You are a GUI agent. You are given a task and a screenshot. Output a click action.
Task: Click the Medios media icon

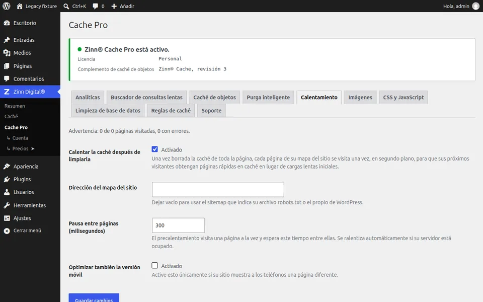pos(7,53)
